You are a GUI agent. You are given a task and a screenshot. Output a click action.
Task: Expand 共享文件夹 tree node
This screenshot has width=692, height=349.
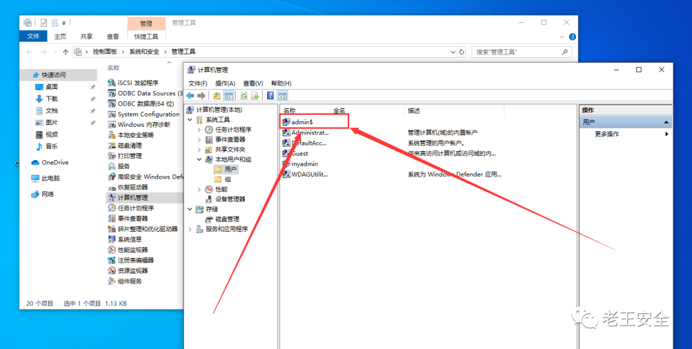coord(199,150)
